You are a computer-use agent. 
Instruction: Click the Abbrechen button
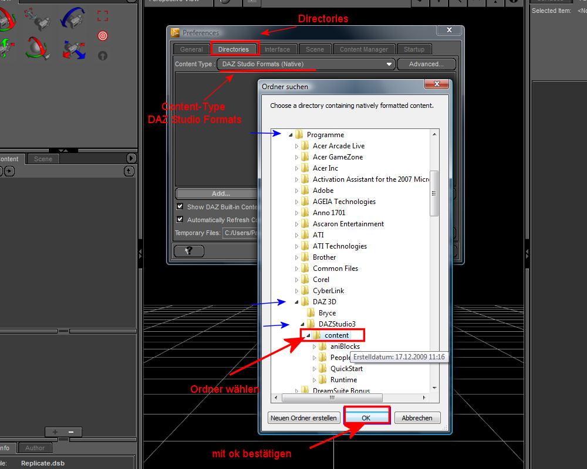point(417,418)
